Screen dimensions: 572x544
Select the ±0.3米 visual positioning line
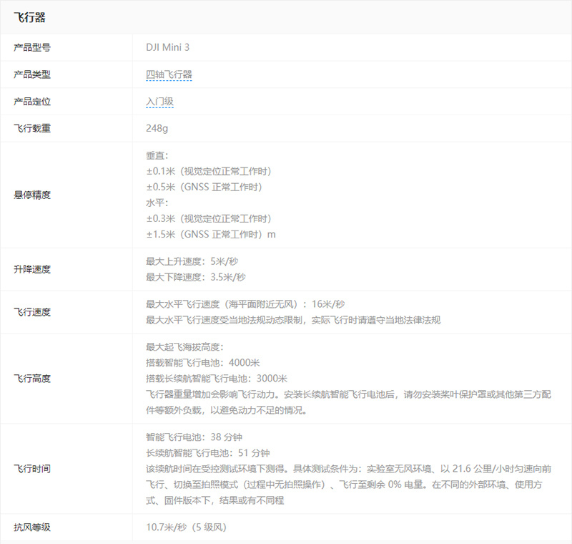point(209,218)
